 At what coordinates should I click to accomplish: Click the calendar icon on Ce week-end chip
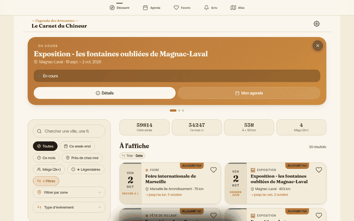tap(66, 146)
